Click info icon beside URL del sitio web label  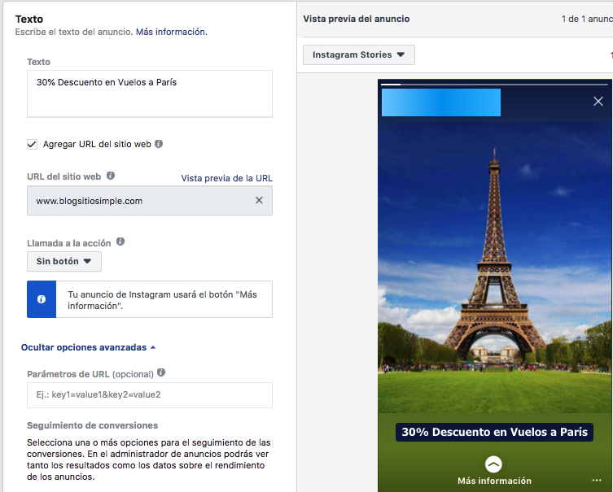[111, 176]
